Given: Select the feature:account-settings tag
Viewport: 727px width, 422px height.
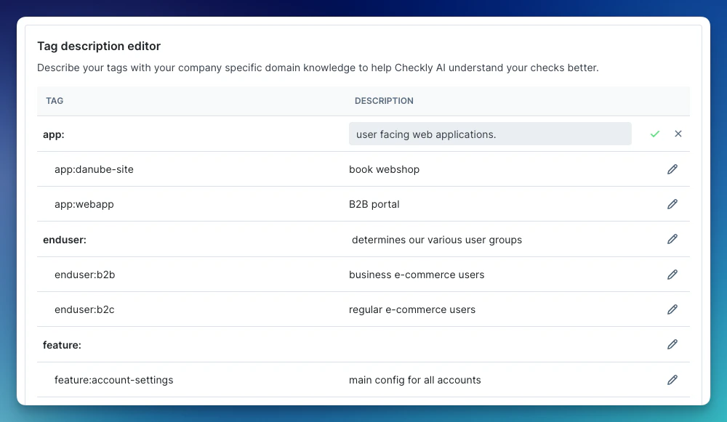Looking at the screenshot, I should 113,380.
